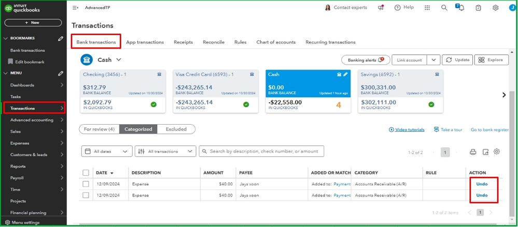Collapse sidebar with hamburger menu icon
Image resolution: width=518 pixels, height=227 pixels.
(76, 8)
